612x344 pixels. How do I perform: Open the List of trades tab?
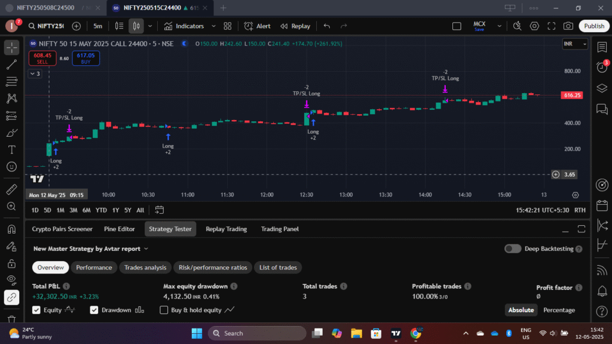tap(279, 268)
